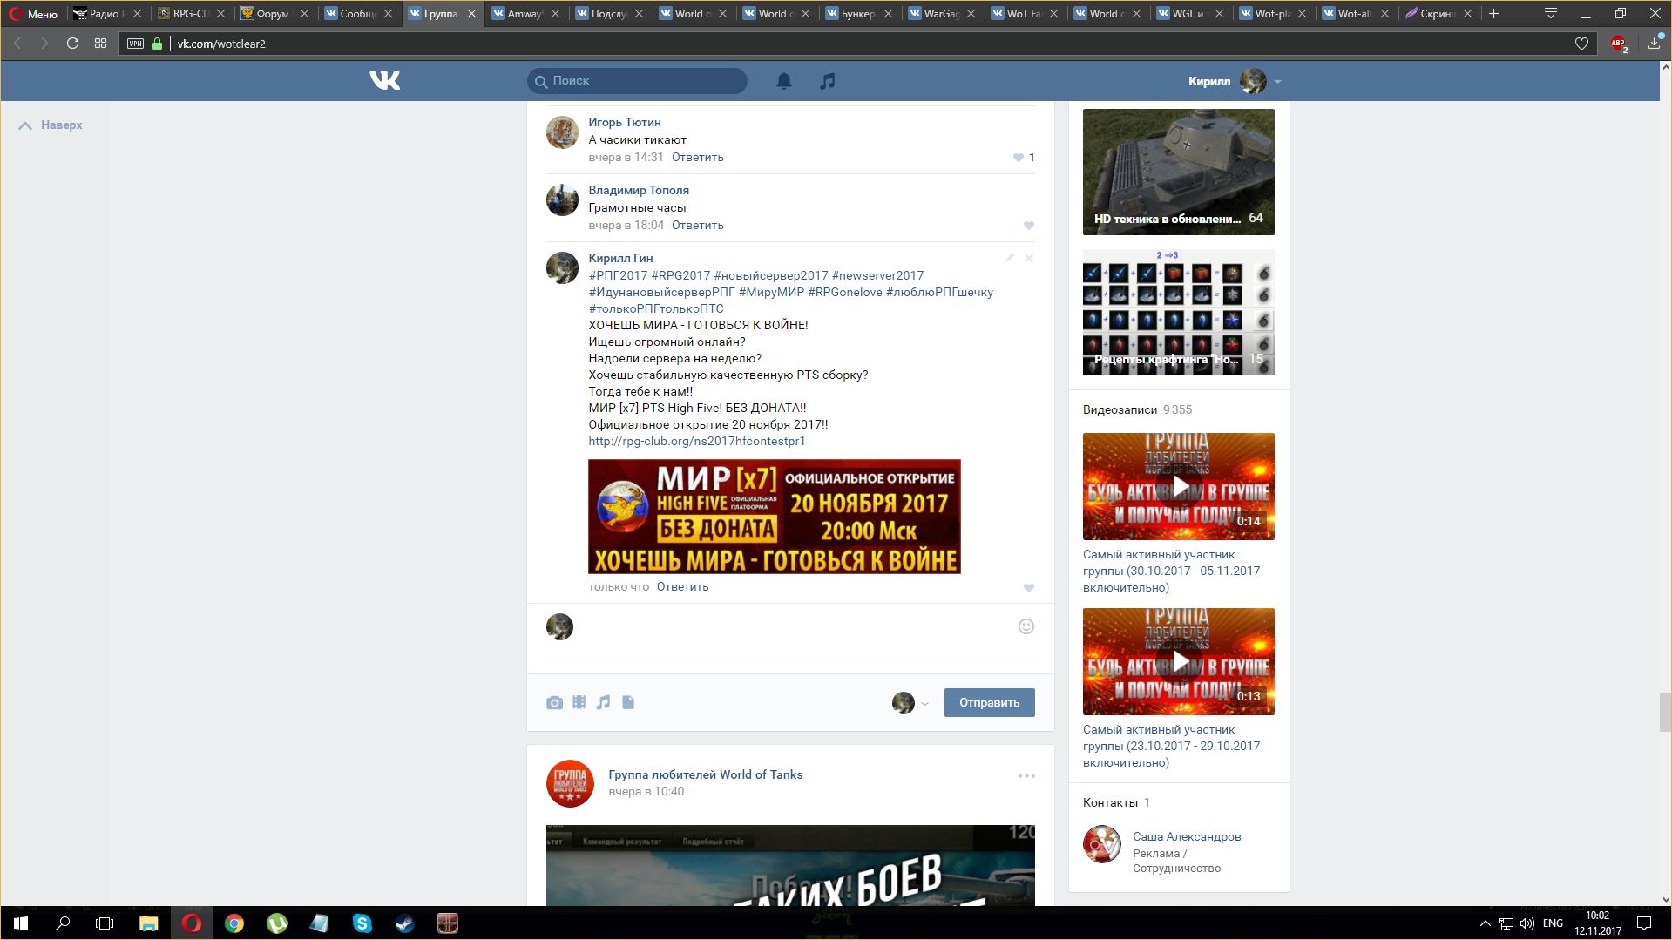The width and height of the screenshot is (1672, 940).
Task: Reply to Игорь Тютин's comment
Action: [x=697, y=157]
